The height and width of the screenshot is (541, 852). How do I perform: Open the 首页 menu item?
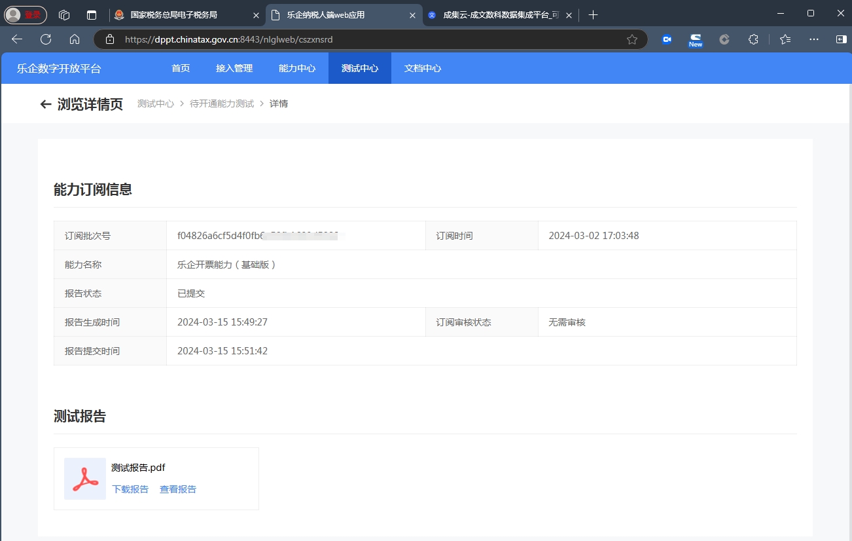click(x=181, y=68)
